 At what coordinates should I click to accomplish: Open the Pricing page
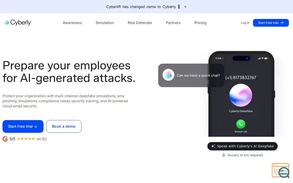click(200, 23)
